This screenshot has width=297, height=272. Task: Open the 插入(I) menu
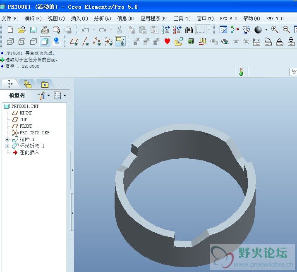point(79,19)
